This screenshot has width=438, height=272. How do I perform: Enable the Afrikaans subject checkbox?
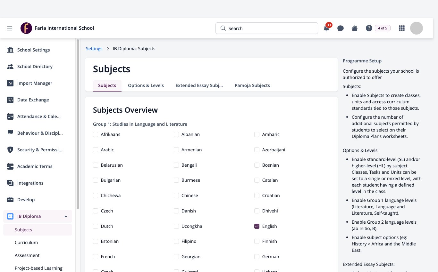pos(96,134)
